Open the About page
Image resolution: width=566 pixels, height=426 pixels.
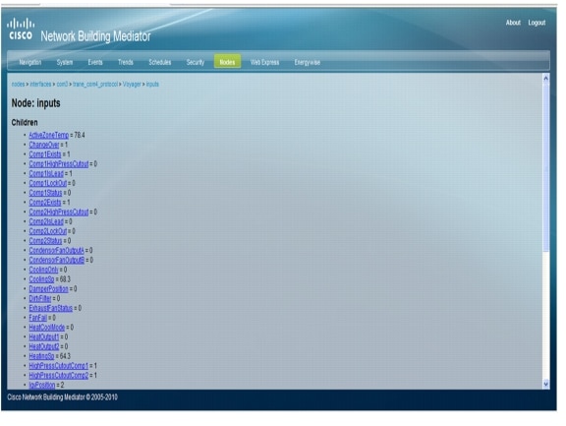pos(513,23)
